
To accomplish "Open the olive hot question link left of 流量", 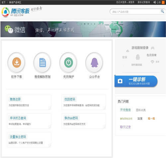I will pyautogui.click(x=126, y=119).
